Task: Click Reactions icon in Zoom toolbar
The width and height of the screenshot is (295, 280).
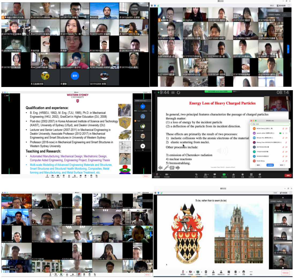Action: point(260,175)
